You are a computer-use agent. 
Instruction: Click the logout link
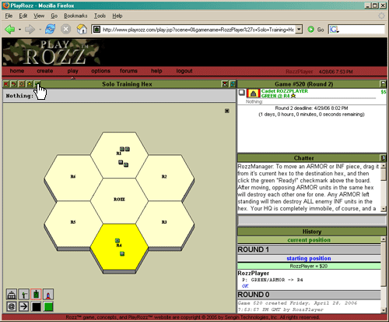[184, 71]
